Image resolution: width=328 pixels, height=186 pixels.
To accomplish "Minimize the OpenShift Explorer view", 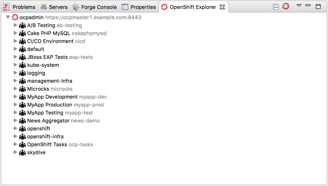I will pos(308,6).
